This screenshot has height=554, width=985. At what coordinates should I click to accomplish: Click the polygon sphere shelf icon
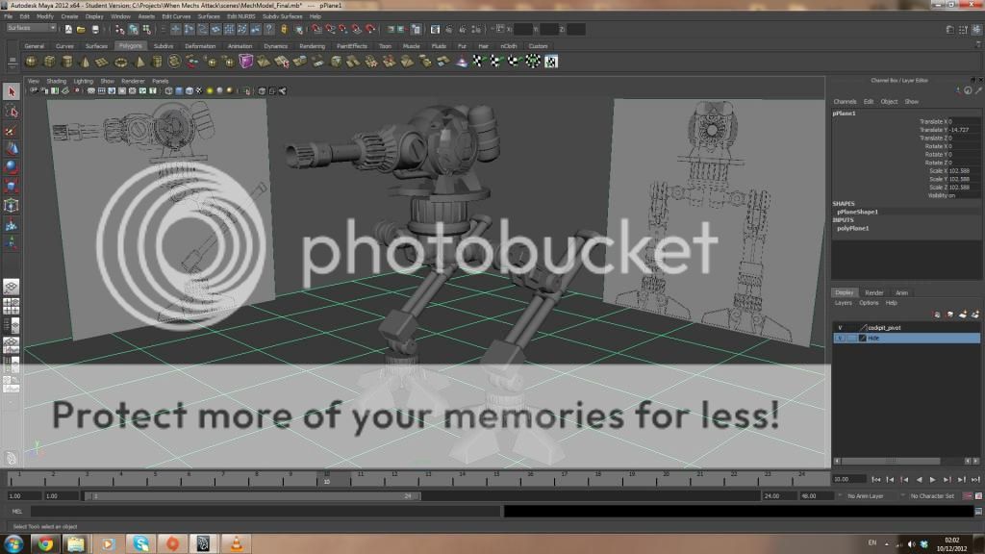(x=32, y=62)
